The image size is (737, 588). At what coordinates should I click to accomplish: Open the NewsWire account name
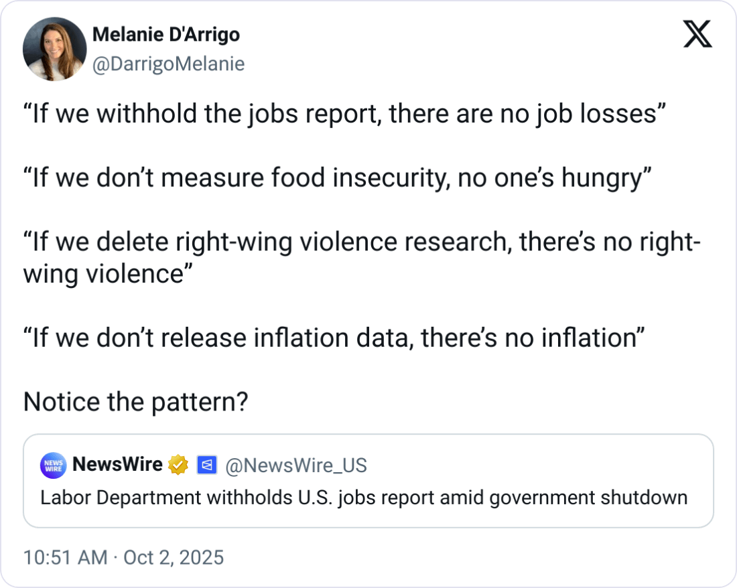pos(117,465)
